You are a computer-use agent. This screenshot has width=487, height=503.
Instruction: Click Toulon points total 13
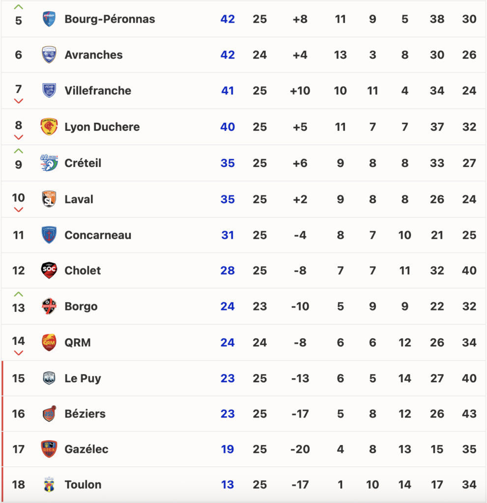click(x=228, y=485)
